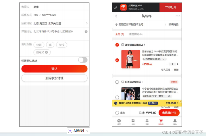Uncheck the ¥198 badminton outfit item
The image size is (206, 136).
[117, 60]
